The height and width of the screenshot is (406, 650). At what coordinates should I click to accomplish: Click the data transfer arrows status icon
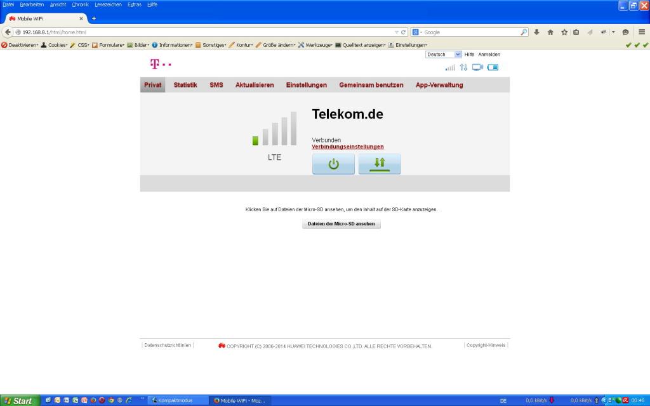pyautogui.click(x=463, y=67)
